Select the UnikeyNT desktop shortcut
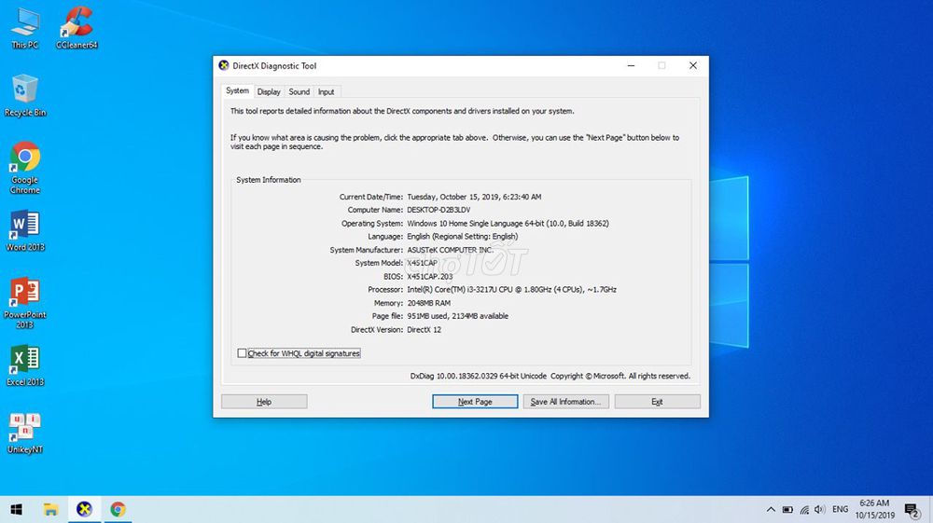The width and height of the screenshot is (933, 523). tap(25, 434)
